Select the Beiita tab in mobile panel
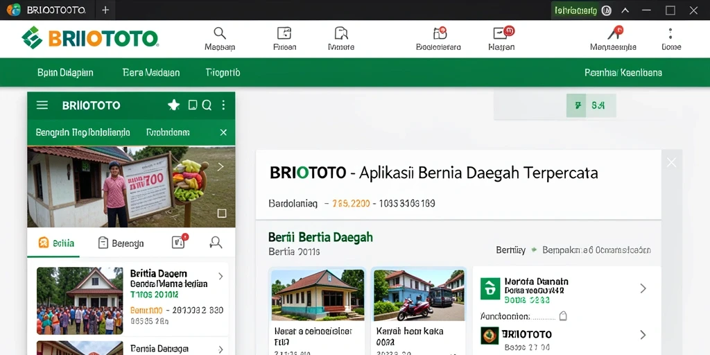Image resolution: width=710 pixels, height=355 pixels. (56, 243)
